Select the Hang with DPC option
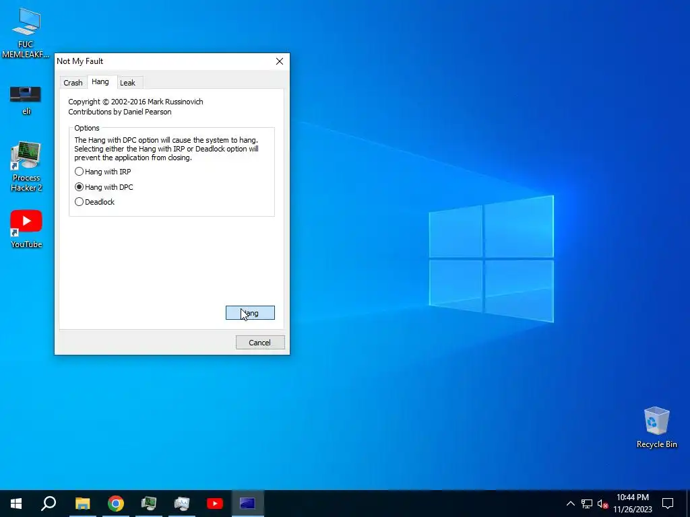This screenshot has height=517, width=690. pos(104,187)
